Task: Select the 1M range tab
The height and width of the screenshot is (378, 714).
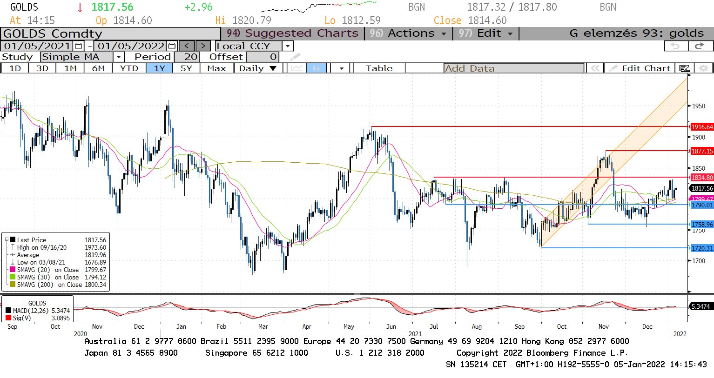Action: (70, 68)
